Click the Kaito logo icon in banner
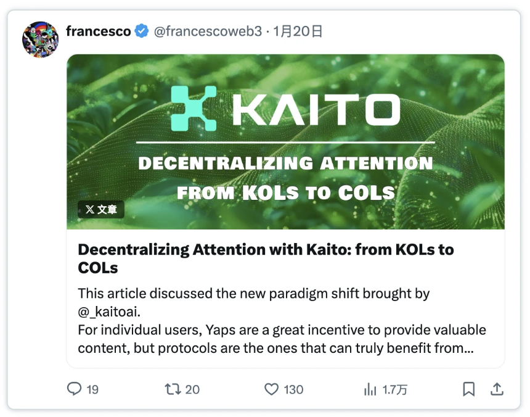Viewport: 530px width, 417px height. 194,108
